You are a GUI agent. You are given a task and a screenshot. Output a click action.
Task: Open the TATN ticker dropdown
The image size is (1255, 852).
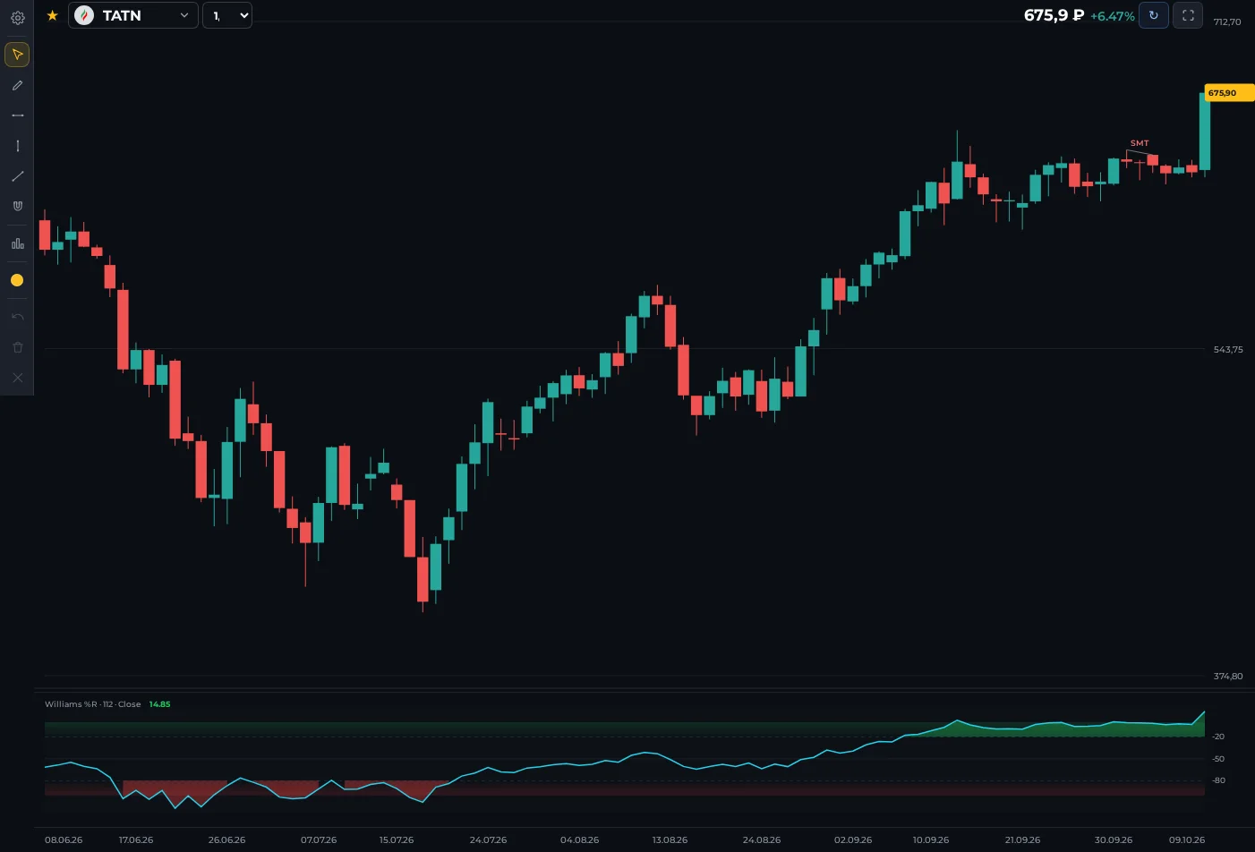pyautogui.click(x=133, y=15)
